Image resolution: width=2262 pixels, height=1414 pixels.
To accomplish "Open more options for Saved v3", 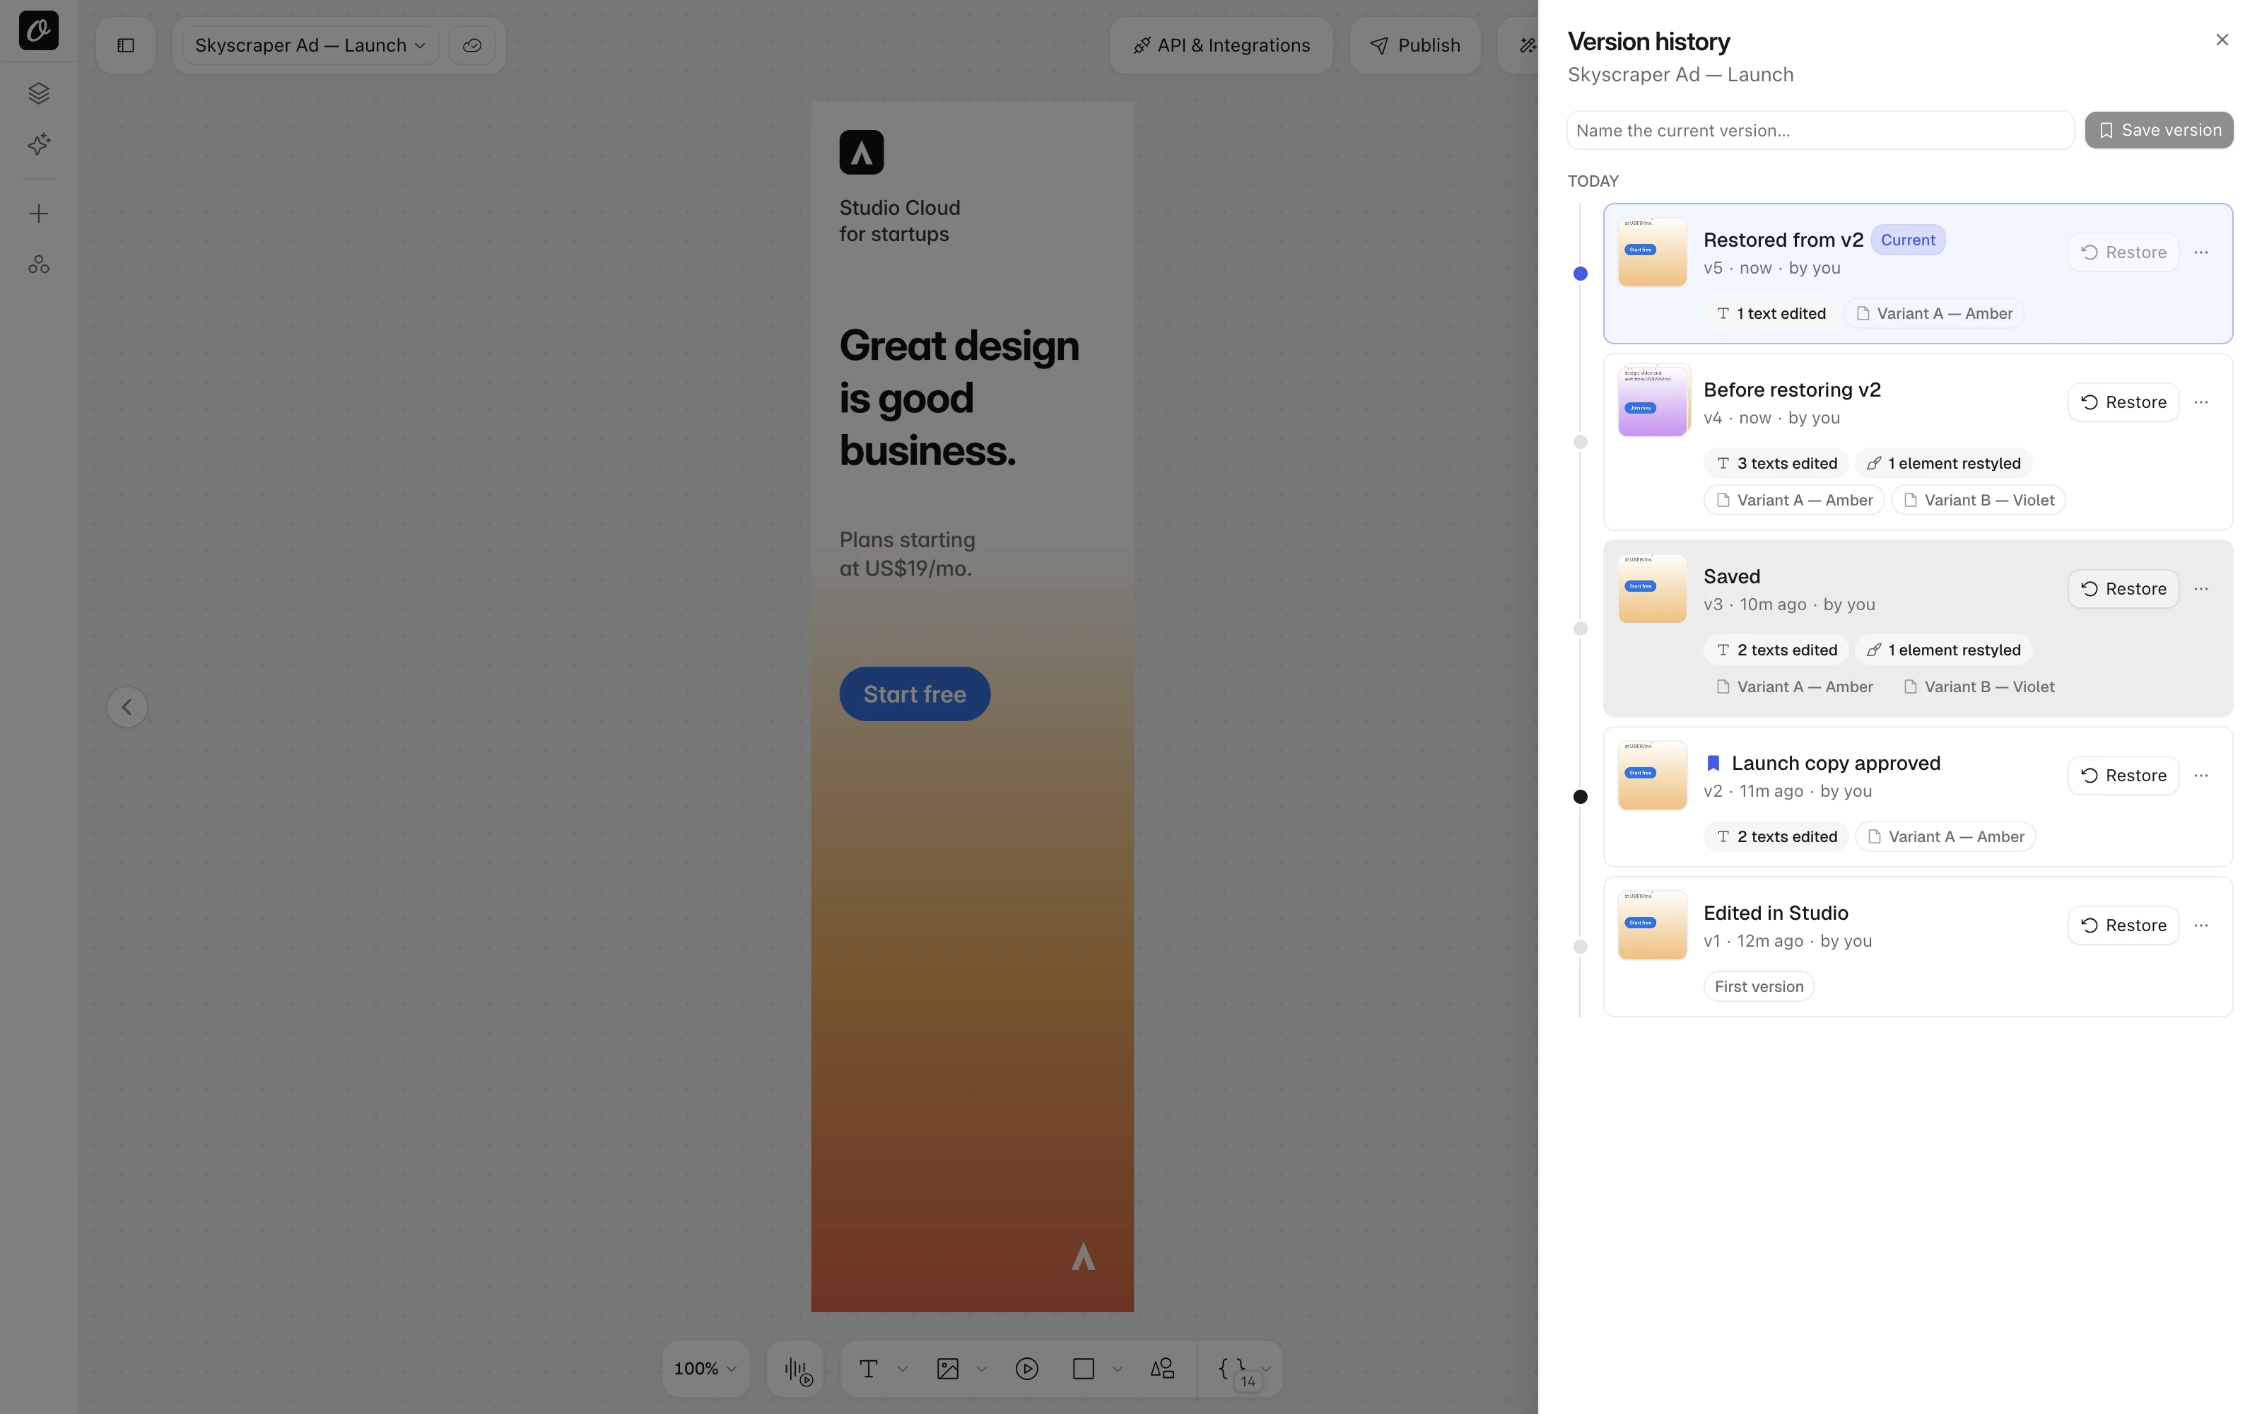I will (x=2201, y=589).
